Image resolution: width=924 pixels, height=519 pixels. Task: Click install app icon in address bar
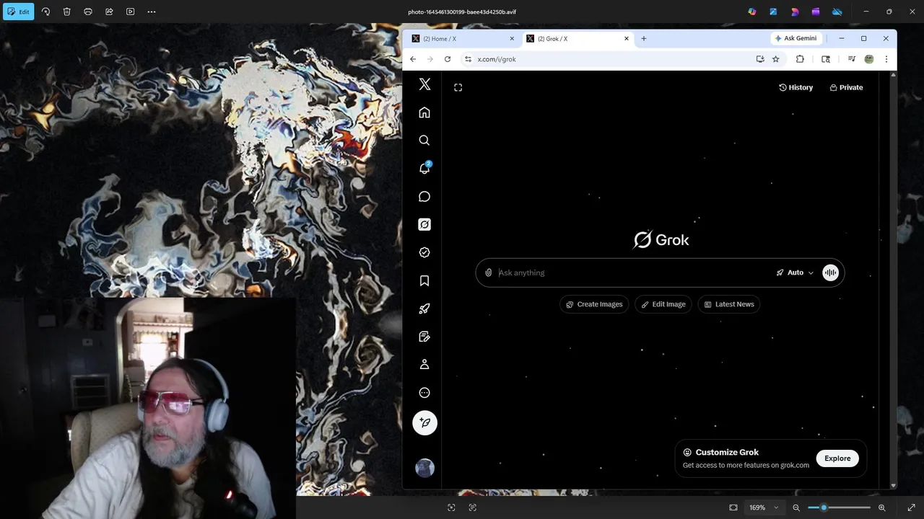[x=760, y=59]
